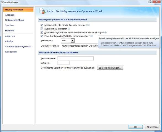Uncheck Livevorschau aktivieren checkbox
The image size is (162, 132).
[42, 29]
